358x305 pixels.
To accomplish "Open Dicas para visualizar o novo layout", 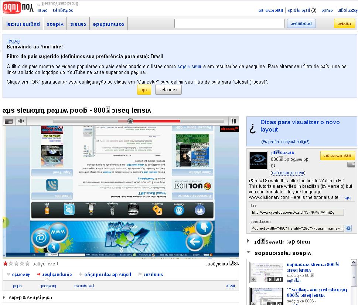I will pos(300,126).
